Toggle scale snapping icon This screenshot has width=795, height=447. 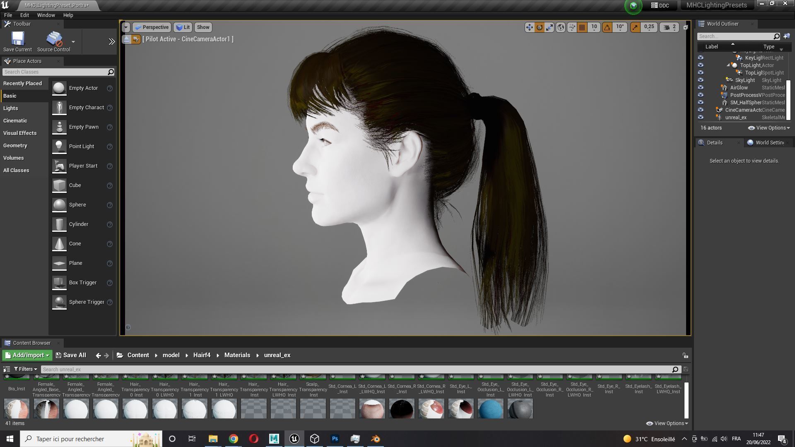[x=635, y=27]
